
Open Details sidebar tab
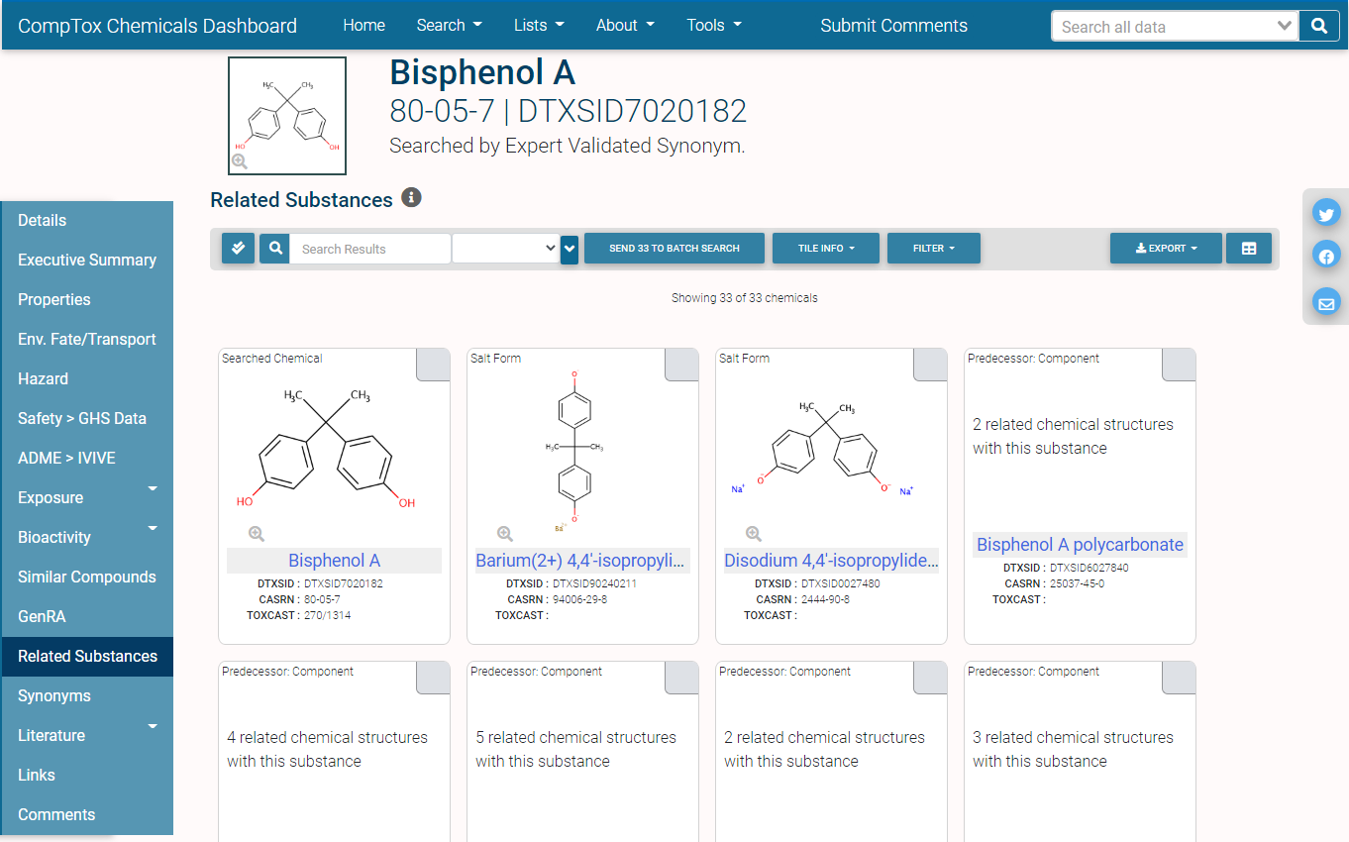pos(87,221)
